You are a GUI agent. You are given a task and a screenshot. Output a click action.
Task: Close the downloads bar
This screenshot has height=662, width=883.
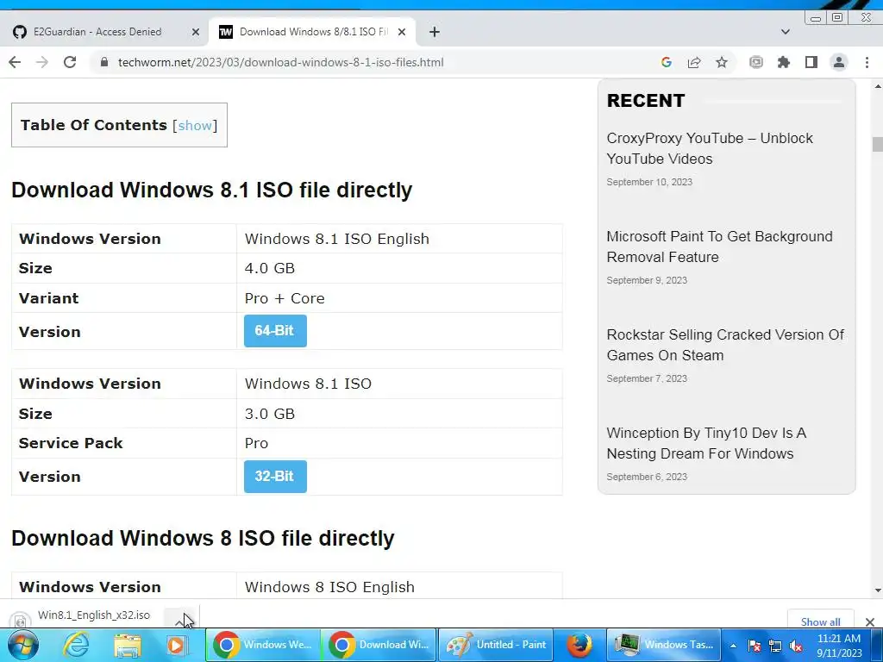coord(869,621)
